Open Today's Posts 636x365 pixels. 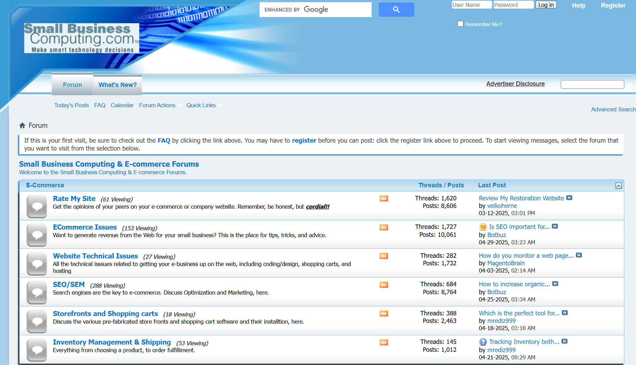click(x=71, y=105)
